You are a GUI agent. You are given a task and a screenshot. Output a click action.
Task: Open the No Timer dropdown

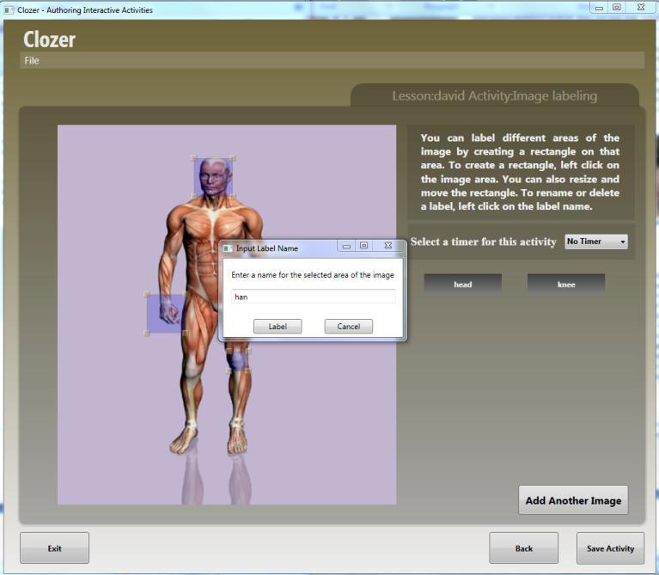pos(596,242)
